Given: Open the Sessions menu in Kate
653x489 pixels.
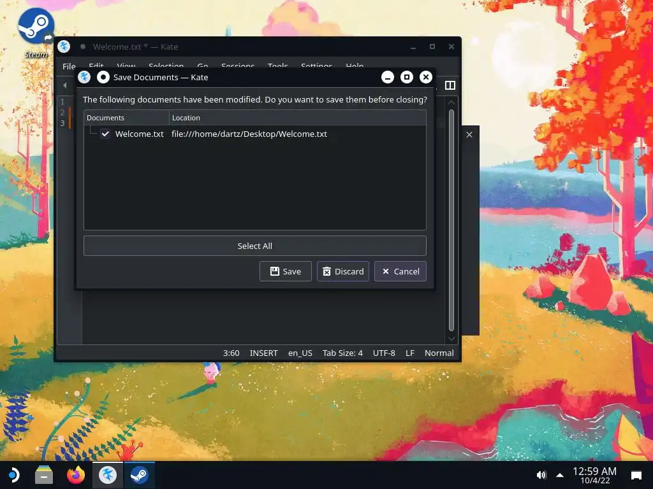Looking at the screenshot, I should [x=238, y=66].
